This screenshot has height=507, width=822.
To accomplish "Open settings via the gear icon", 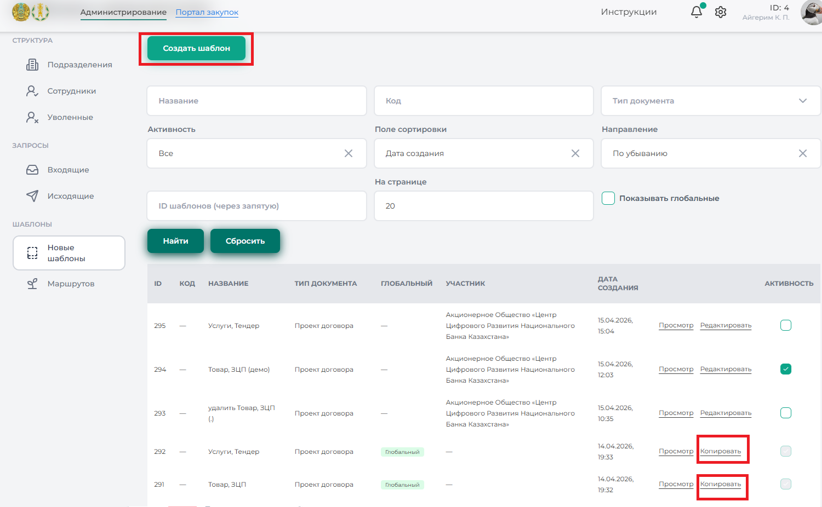I will 721,12.
